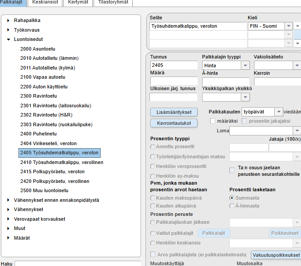Select Henkilön veroprosentti radio button

(152, 166)
